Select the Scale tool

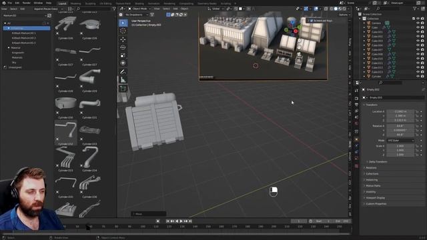point(123,55)
